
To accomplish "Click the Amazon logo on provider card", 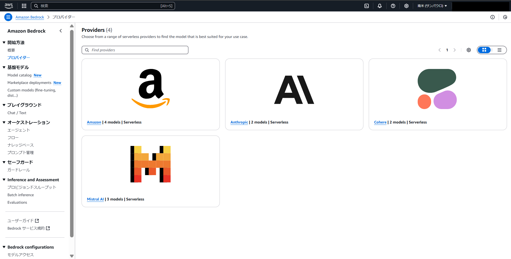I will (151, 88).
